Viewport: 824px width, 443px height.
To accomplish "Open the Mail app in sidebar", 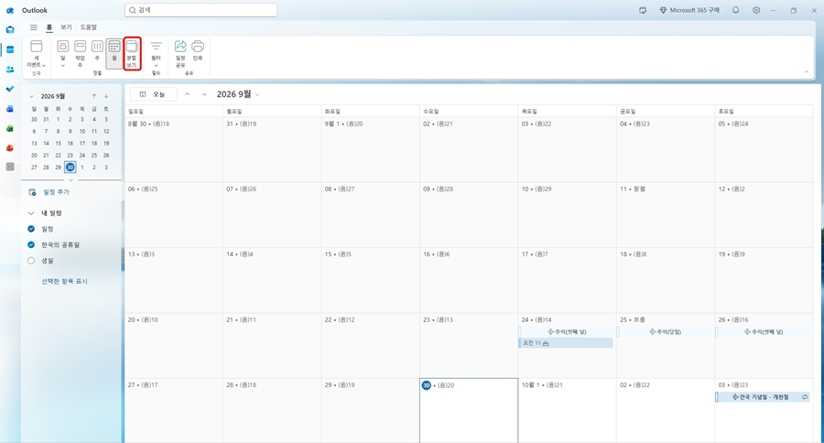I will point(10,30).
